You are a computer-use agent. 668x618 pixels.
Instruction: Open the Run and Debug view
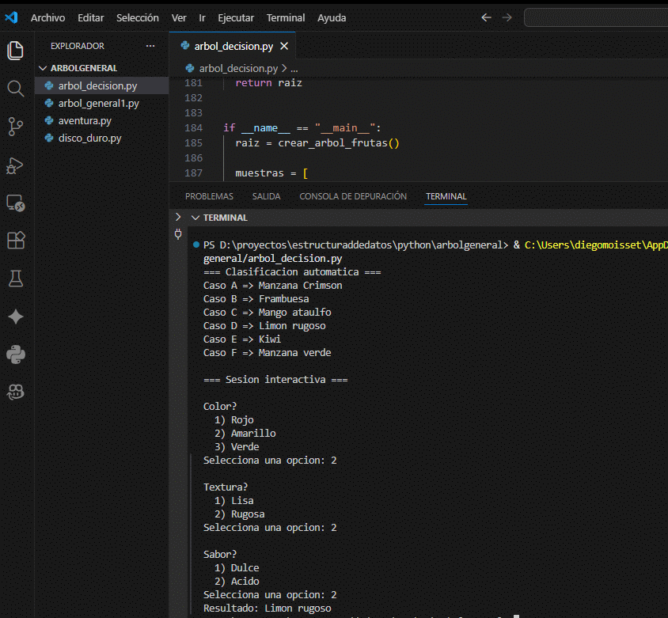tap(16, 165)
